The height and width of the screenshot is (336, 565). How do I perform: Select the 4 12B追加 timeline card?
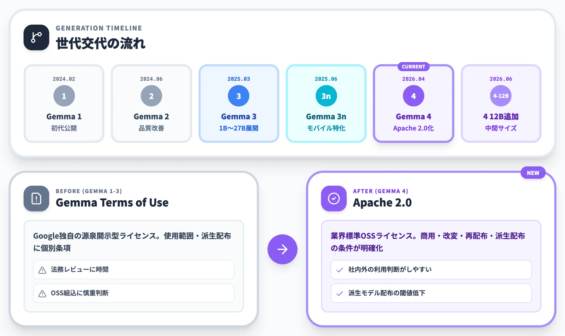pyautogui.click(x=501, y=104)
